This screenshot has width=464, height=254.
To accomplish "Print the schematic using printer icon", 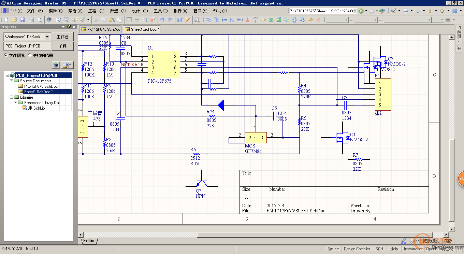I will 31,20.
